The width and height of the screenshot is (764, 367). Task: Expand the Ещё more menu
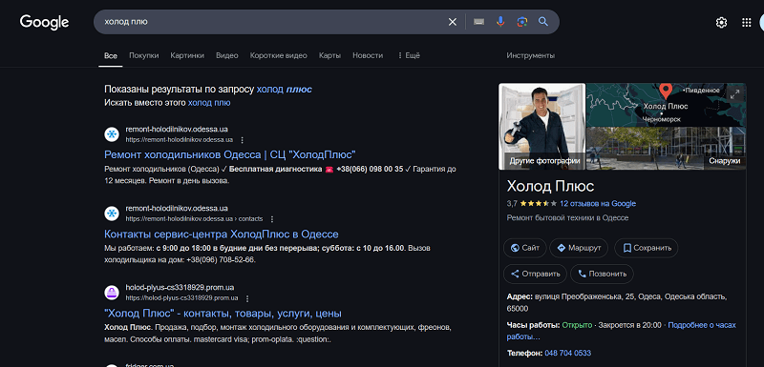[x=409, y=55]
